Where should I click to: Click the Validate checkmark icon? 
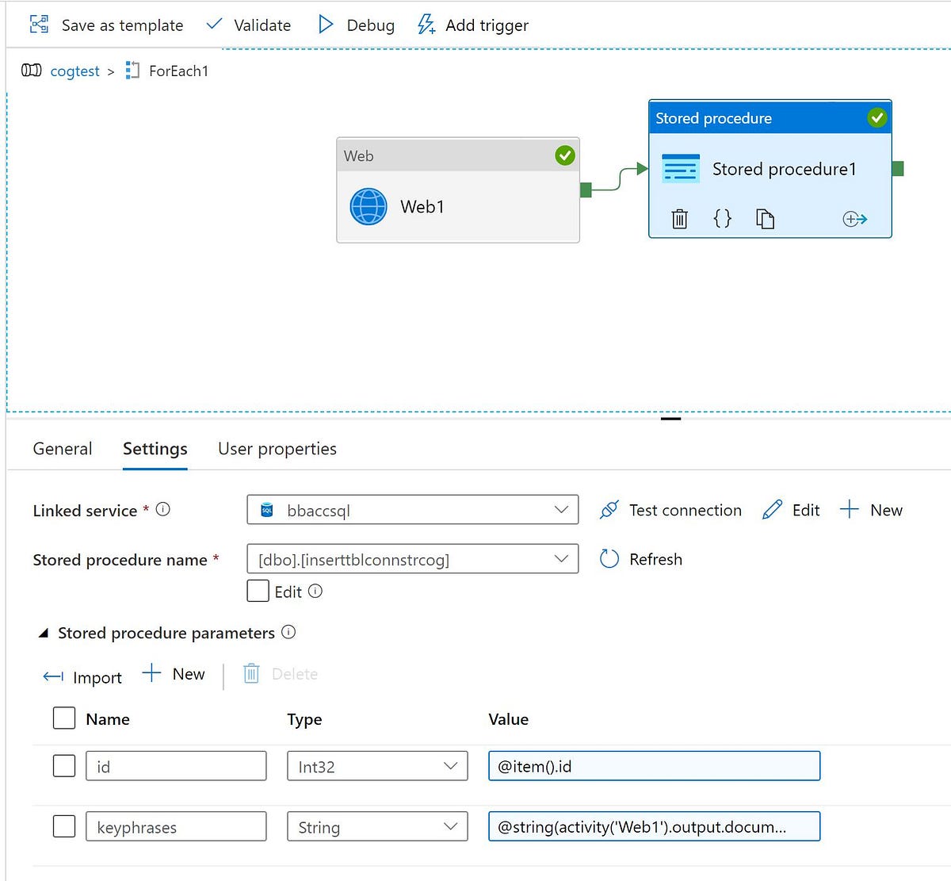pyautogui.click(x=213, y=25)
